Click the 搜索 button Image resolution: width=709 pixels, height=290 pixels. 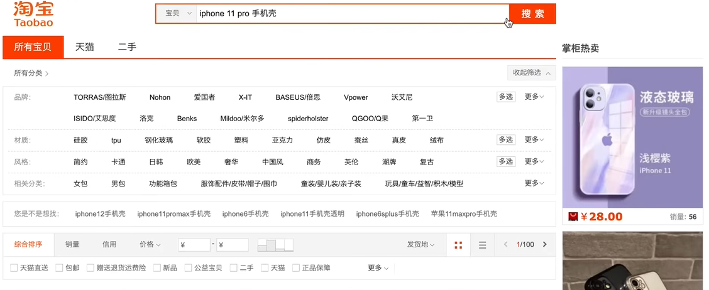[532, 14]
